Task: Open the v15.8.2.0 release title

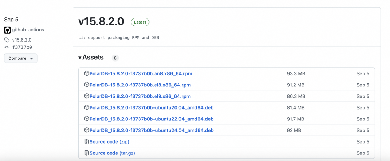Action: pyautogui.click(x=101, y=22)
